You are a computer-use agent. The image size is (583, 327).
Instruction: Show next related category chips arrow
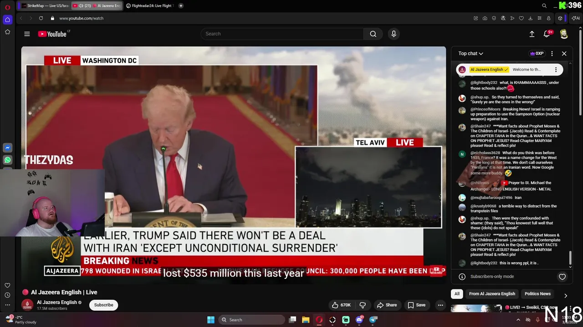[x=566, y=296]
